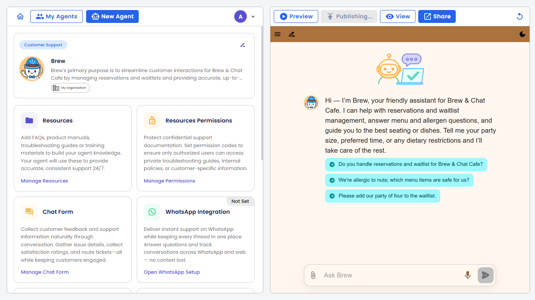Click the chat robot illustration
This screenshot has width=535, height=300.
(x=400, y=69)
